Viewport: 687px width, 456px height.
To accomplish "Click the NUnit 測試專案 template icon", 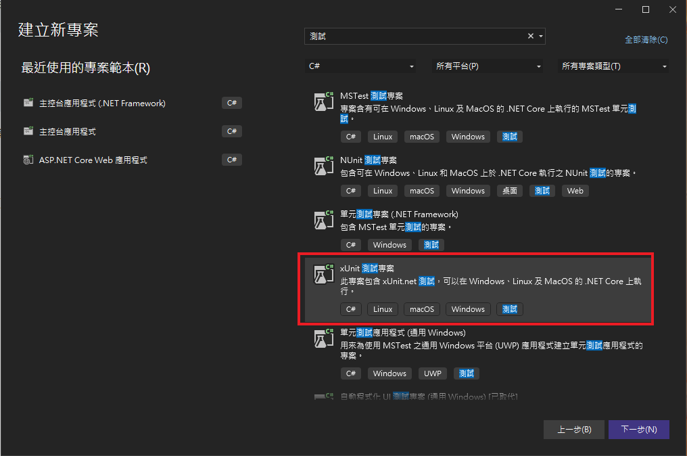I will [324, 166].
